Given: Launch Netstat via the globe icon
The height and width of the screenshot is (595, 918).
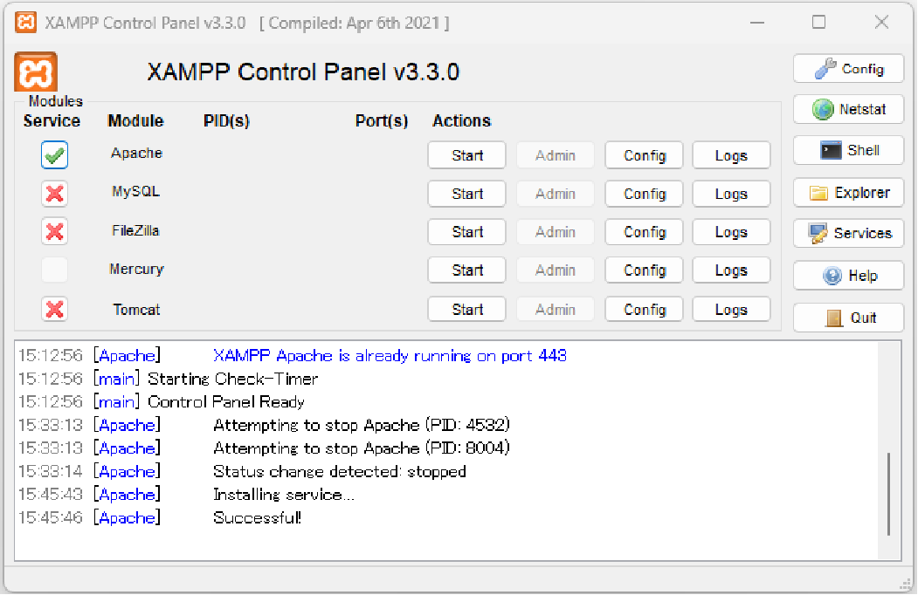Looking at the screenshot, I should pos(848,109).
